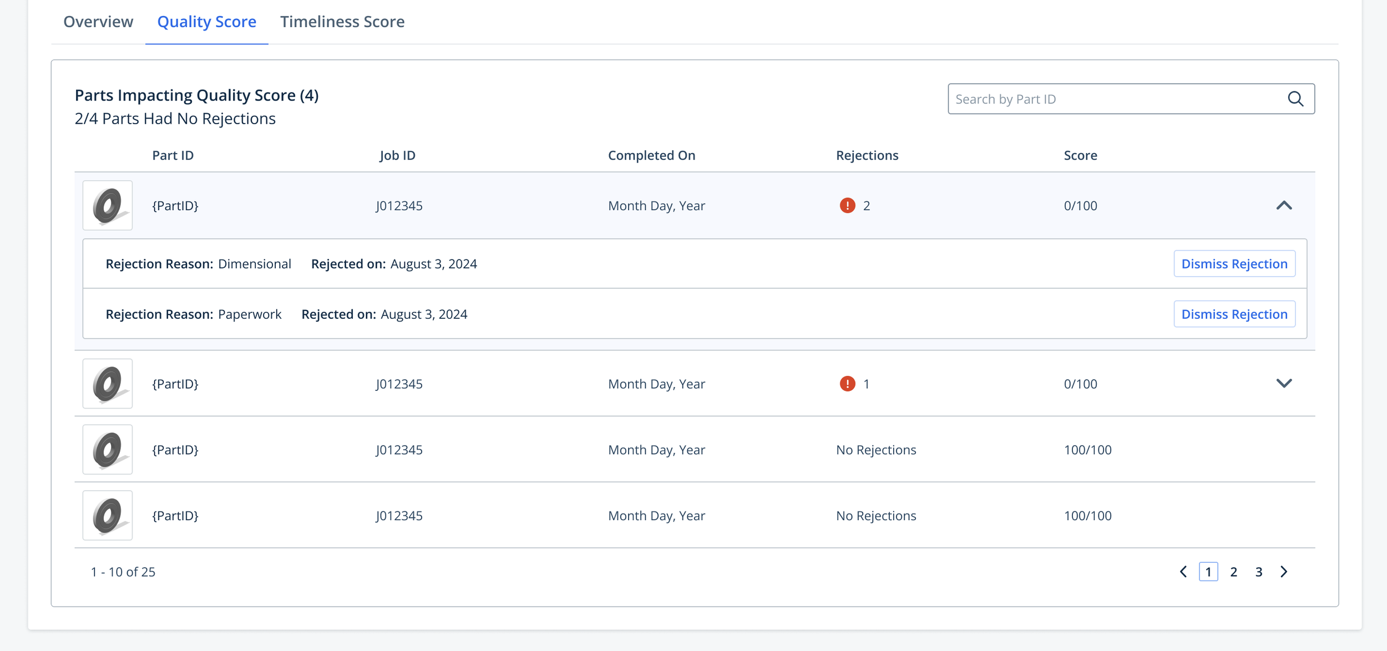Dismiss the Paperwork rejection
The width and height of the screenshot is (1387, 651).
1234,314
